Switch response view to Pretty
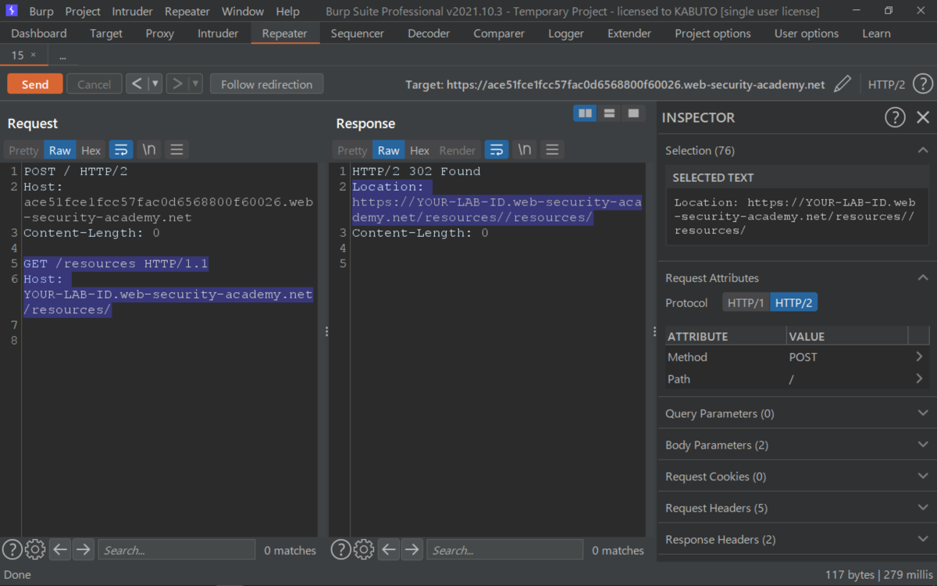This screenshot has height=586, width=937. click(352, 151)
